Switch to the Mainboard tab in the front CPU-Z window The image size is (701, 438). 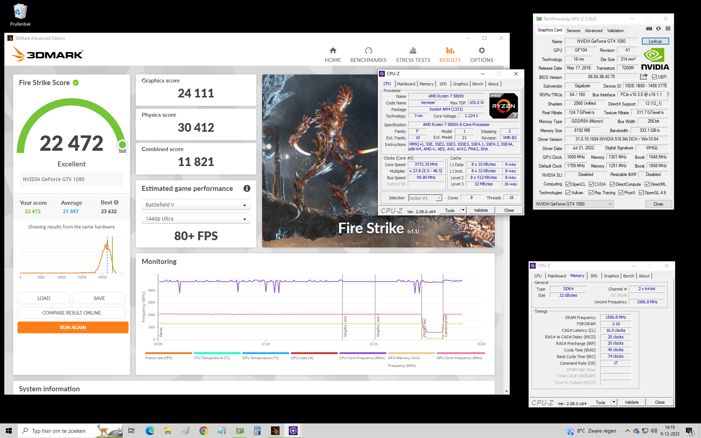tap(406, 84)
